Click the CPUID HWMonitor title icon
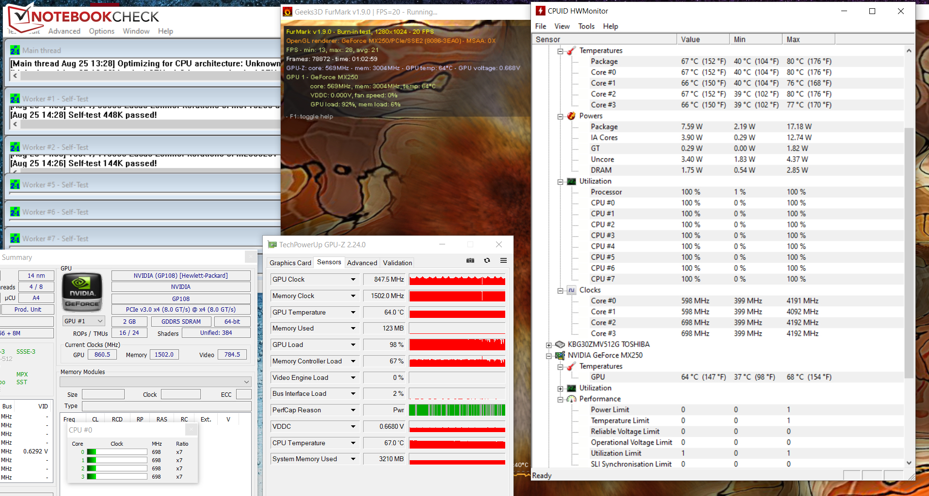The height and width of the screenshot is (496, 929). click(540, 11)
